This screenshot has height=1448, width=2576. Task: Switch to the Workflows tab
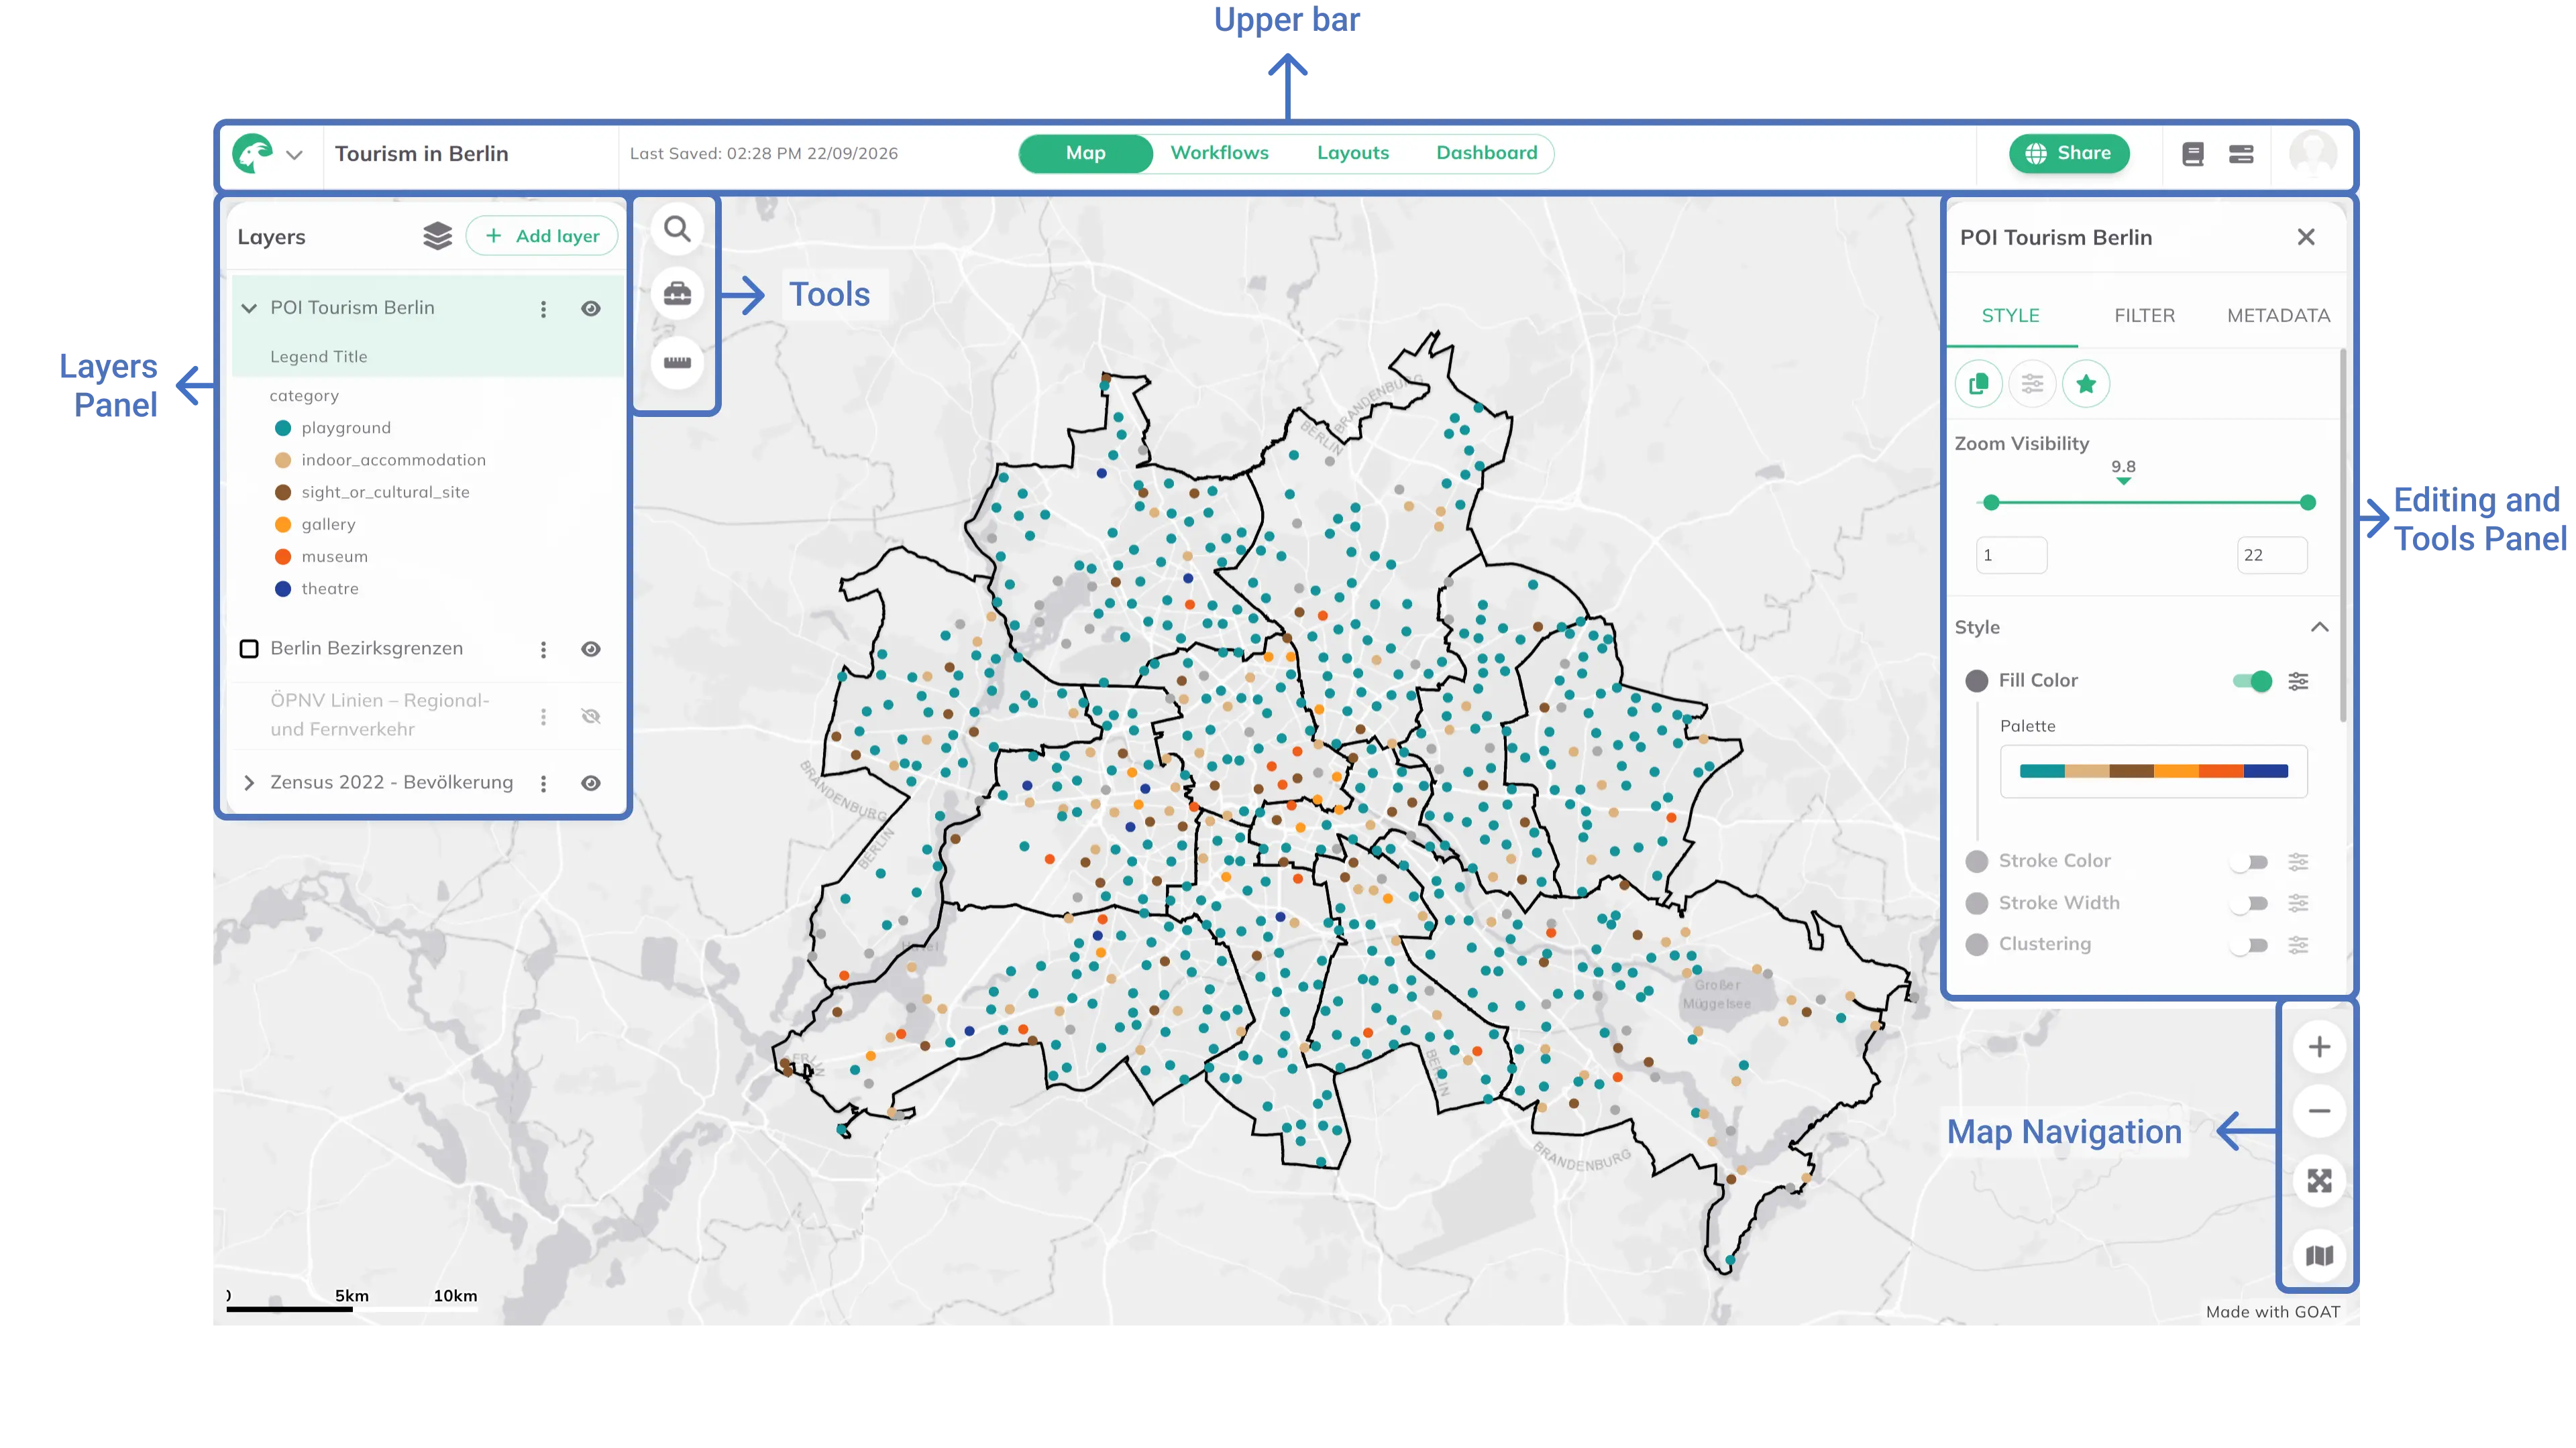point(1219,153)
